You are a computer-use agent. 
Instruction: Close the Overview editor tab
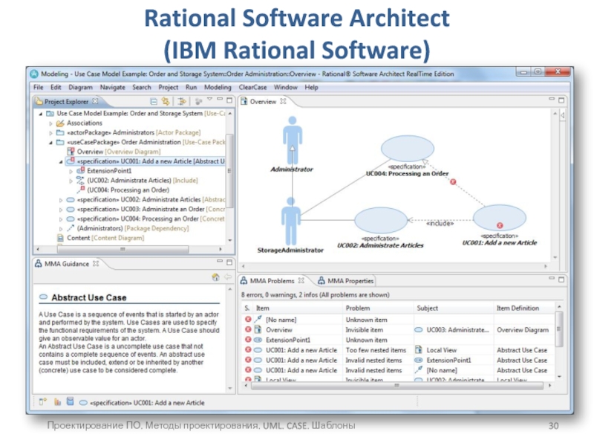click(x=283, y=101)
